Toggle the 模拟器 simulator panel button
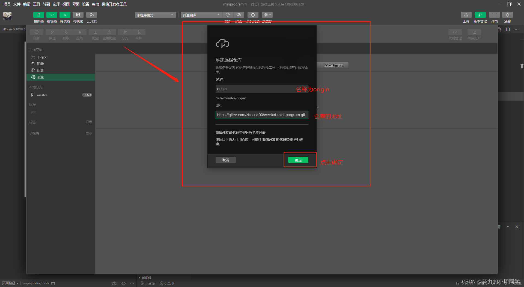This screenshot has height=287, width=524. 38,15
